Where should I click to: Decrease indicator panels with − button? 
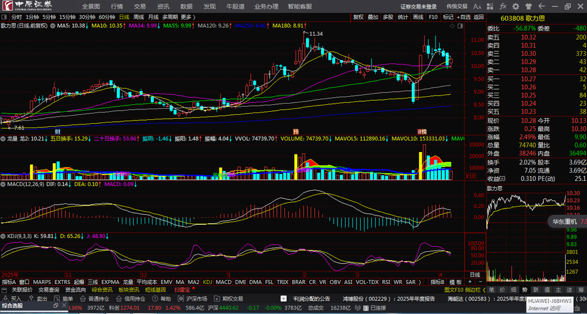tap(479, 281)
